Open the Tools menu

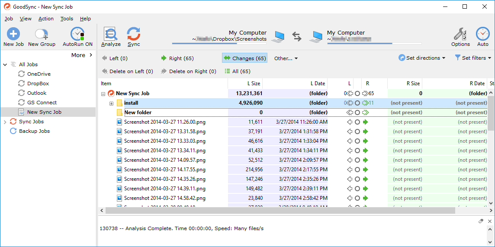(x=67, y=19)
